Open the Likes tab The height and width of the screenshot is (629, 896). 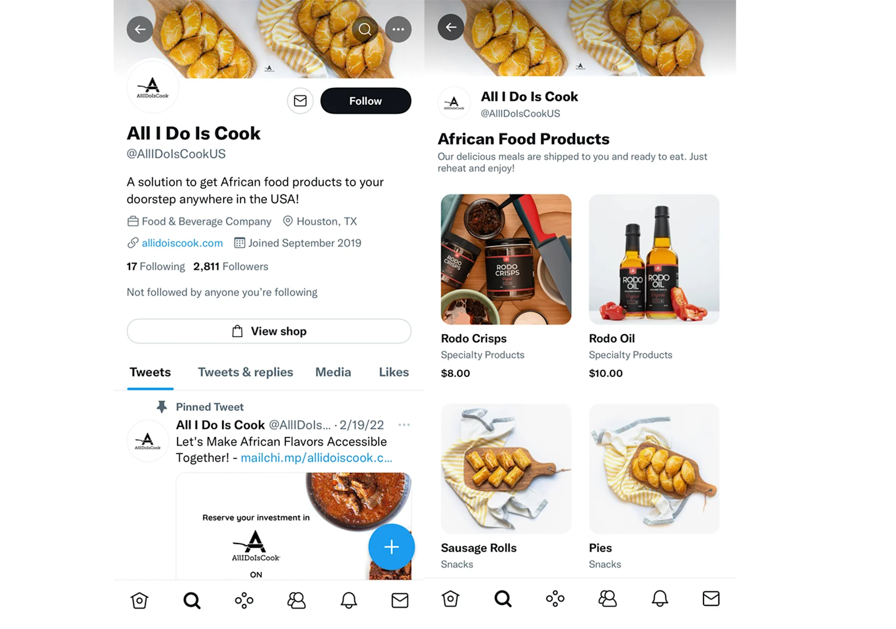pyautogui.click(x=394, y=372)
